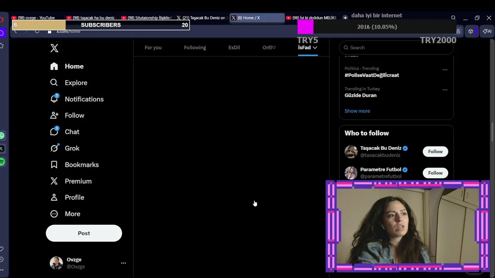Click Show more under trends
The width and height of the screenshot is (495, 278).
(x=357, y=111)
